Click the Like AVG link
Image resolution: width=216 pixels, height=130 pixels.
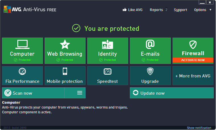coord(135,10)
